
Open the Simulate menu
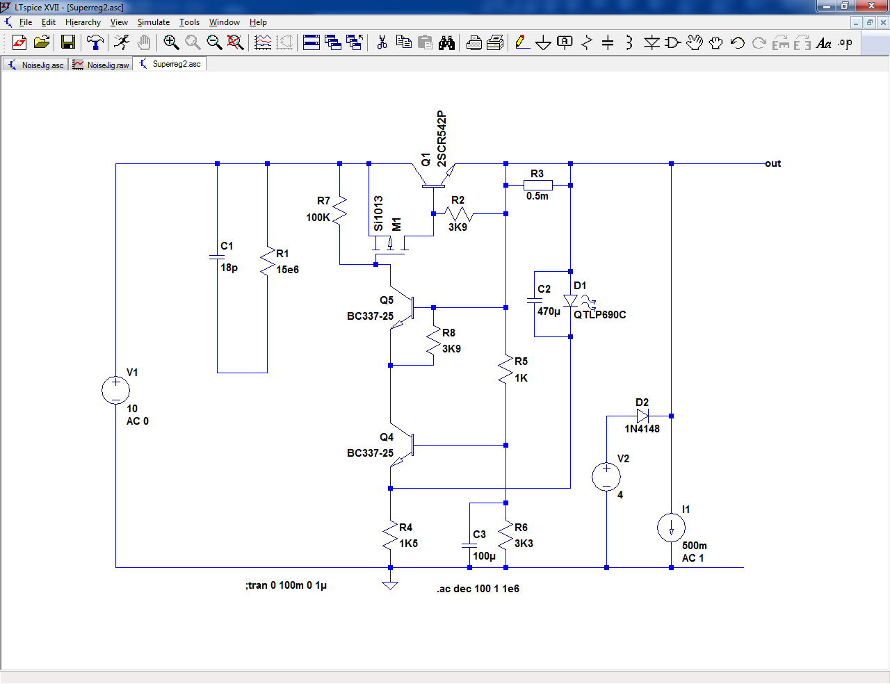[154, 22]
